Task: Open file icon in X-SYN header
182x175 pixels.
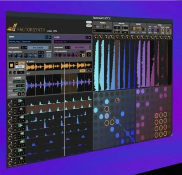Action: click(x=87, y=38)
